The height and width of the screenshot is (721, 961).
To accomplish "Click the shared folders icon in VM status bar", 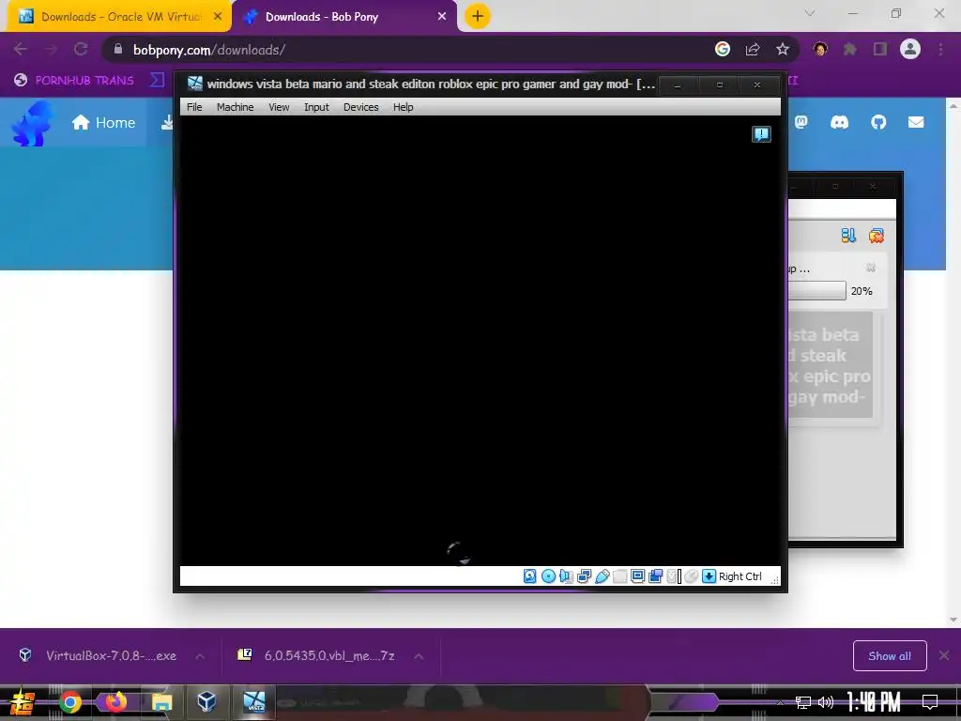I will [619, 576].
